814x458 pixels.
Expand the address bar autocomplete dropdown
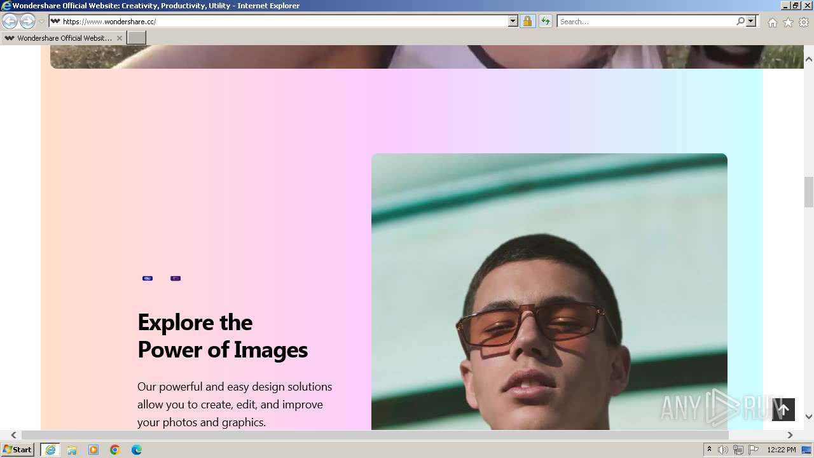pyautogui.click(x=513, y=21)
